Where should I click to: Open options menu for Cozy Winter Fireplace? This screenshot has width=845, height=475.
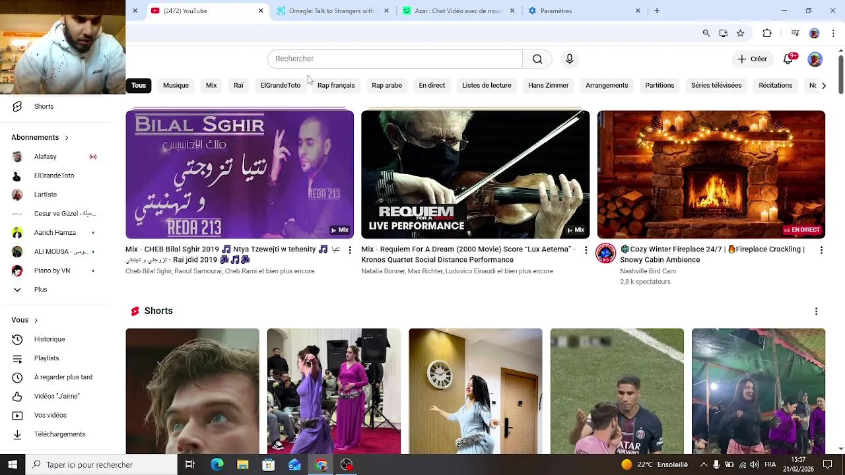pyautogui.click(x=821, y=250)
